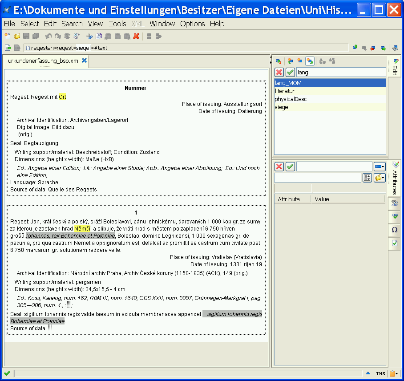The image size is (404, 381).
Task: Open the command history icon
Action: point(76,36)
